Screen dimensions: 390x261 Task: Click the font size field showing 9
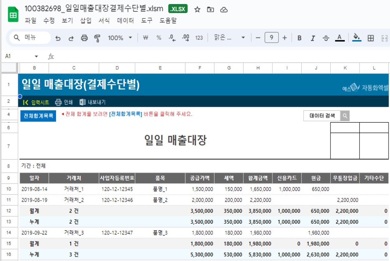click(x=271, y=38)
